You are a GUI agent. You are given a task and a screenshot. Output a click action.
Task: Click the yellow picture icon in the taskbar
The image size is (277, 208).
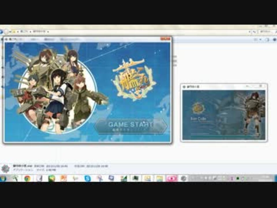click(147, 179)
